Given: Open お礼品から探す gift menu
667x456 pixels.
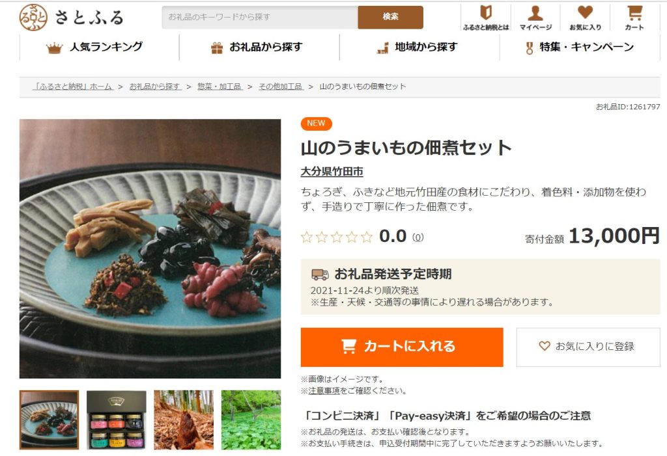Looking at the screenshot, I should [x=257, y=47].
